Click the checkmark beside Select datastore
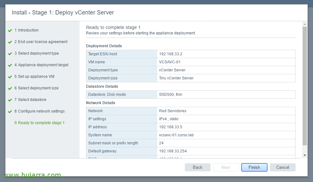This screenshot has width=313, height=182. 10,100
